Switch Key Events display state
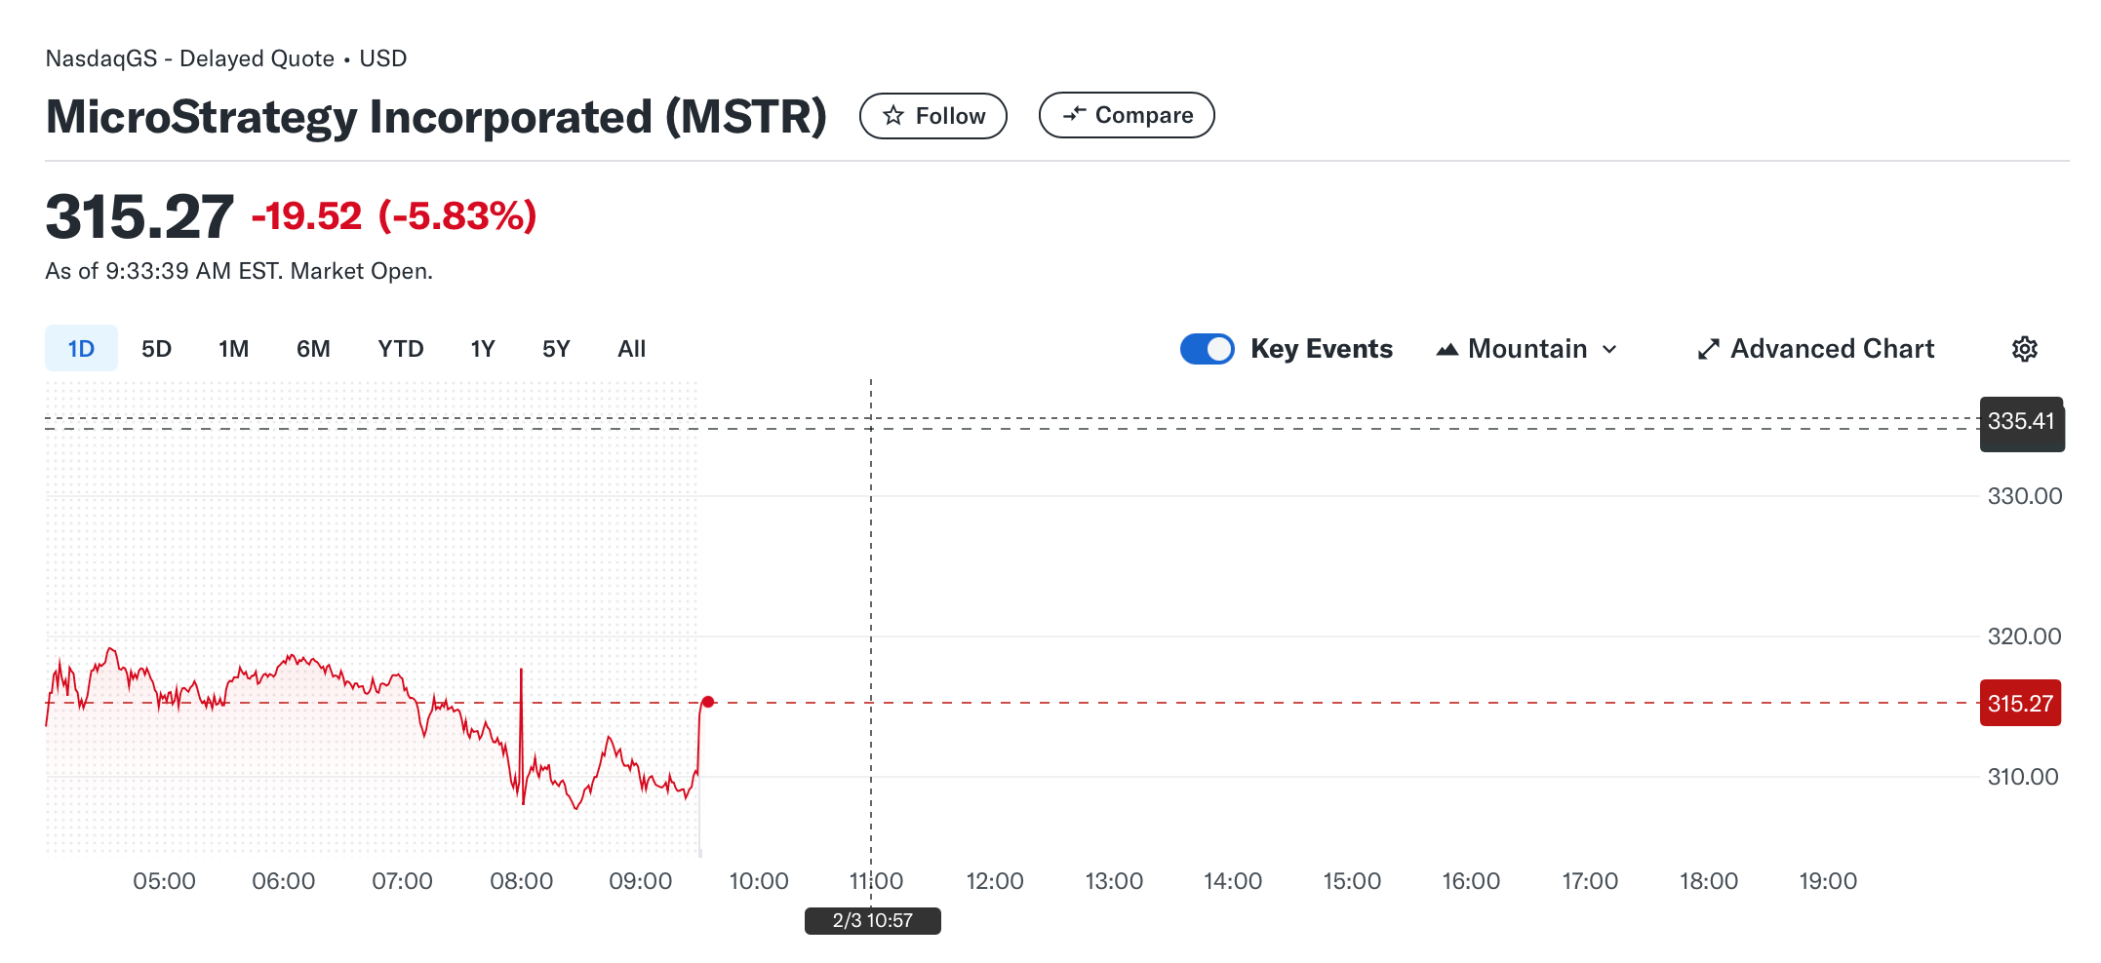This screenshot has width=2101, height=963. click(x=1207, y=348)
